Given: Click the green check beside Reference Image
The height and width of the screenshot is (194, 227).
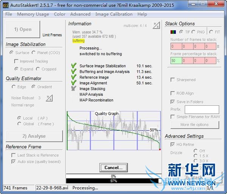Looking at the screenshot, I should (74, 77).
